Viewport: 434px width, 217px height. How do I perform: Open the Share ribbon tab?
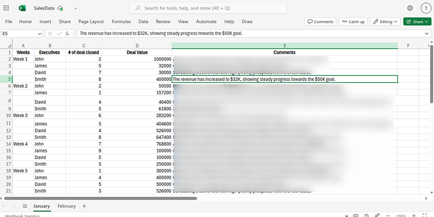tap(64, 22)
